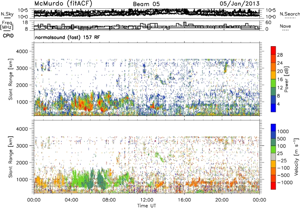Click the 4 label on Power colorbar
Image resolution: width=300 pixels, height=208 pixels.
tap(279, 104)
